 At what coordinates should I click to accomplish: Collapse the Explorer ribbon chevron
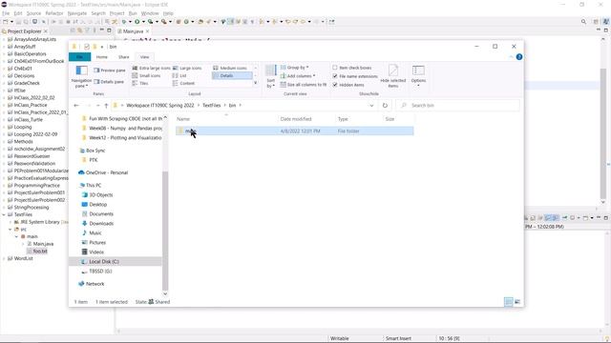tap(511, 57)
